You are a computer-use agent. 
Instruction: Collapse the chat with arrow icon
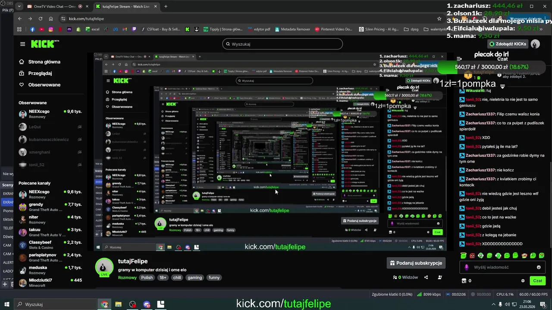459,59
